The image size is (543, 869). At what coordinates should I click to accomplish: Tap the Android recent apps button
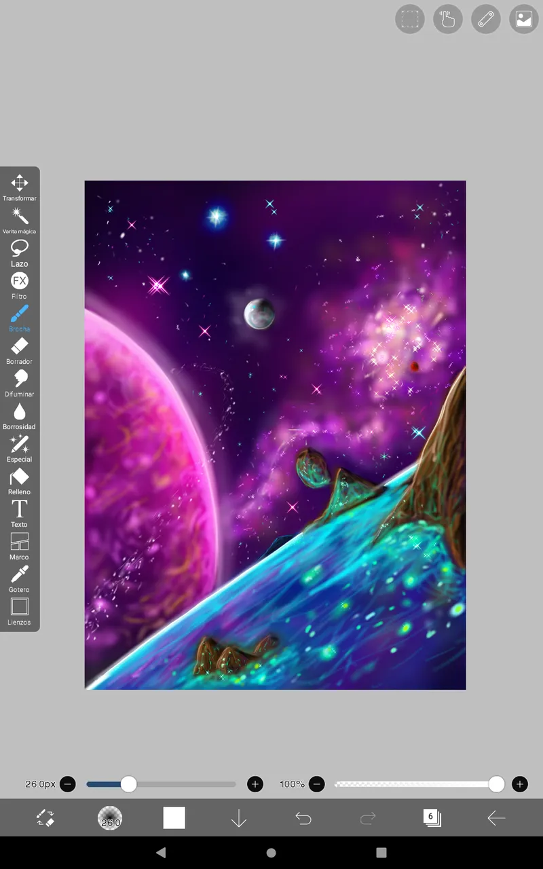(381, 853)
